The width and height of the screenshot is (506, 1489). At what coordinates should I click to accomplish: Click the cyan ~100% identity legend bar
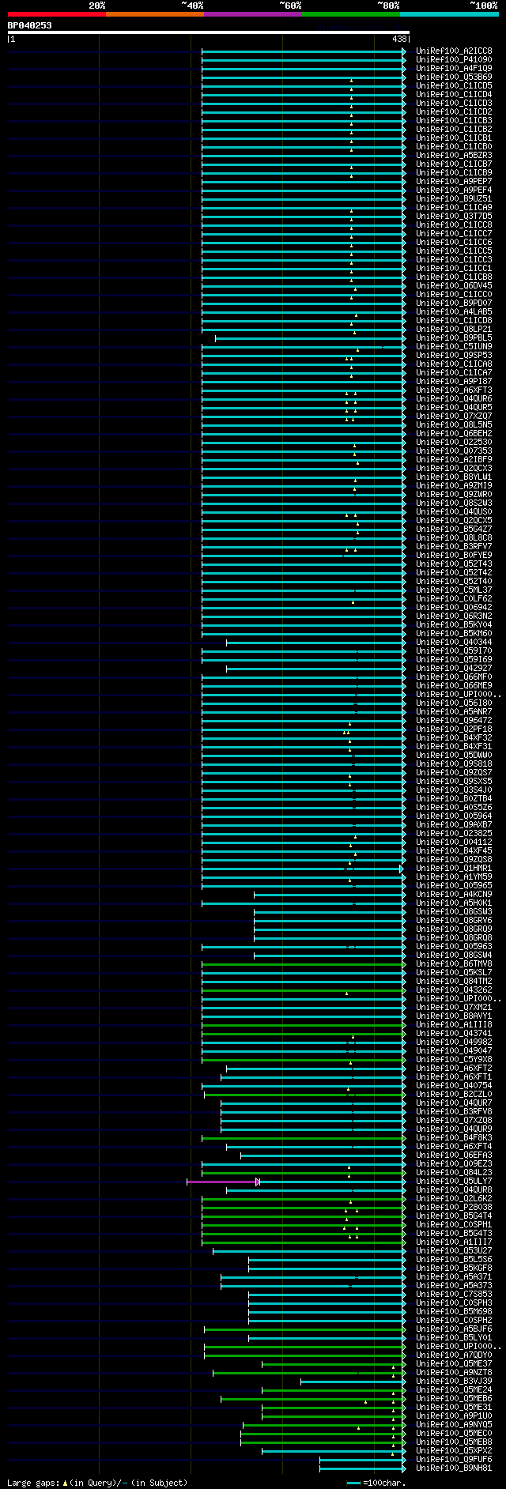click(x=449, y=14)
